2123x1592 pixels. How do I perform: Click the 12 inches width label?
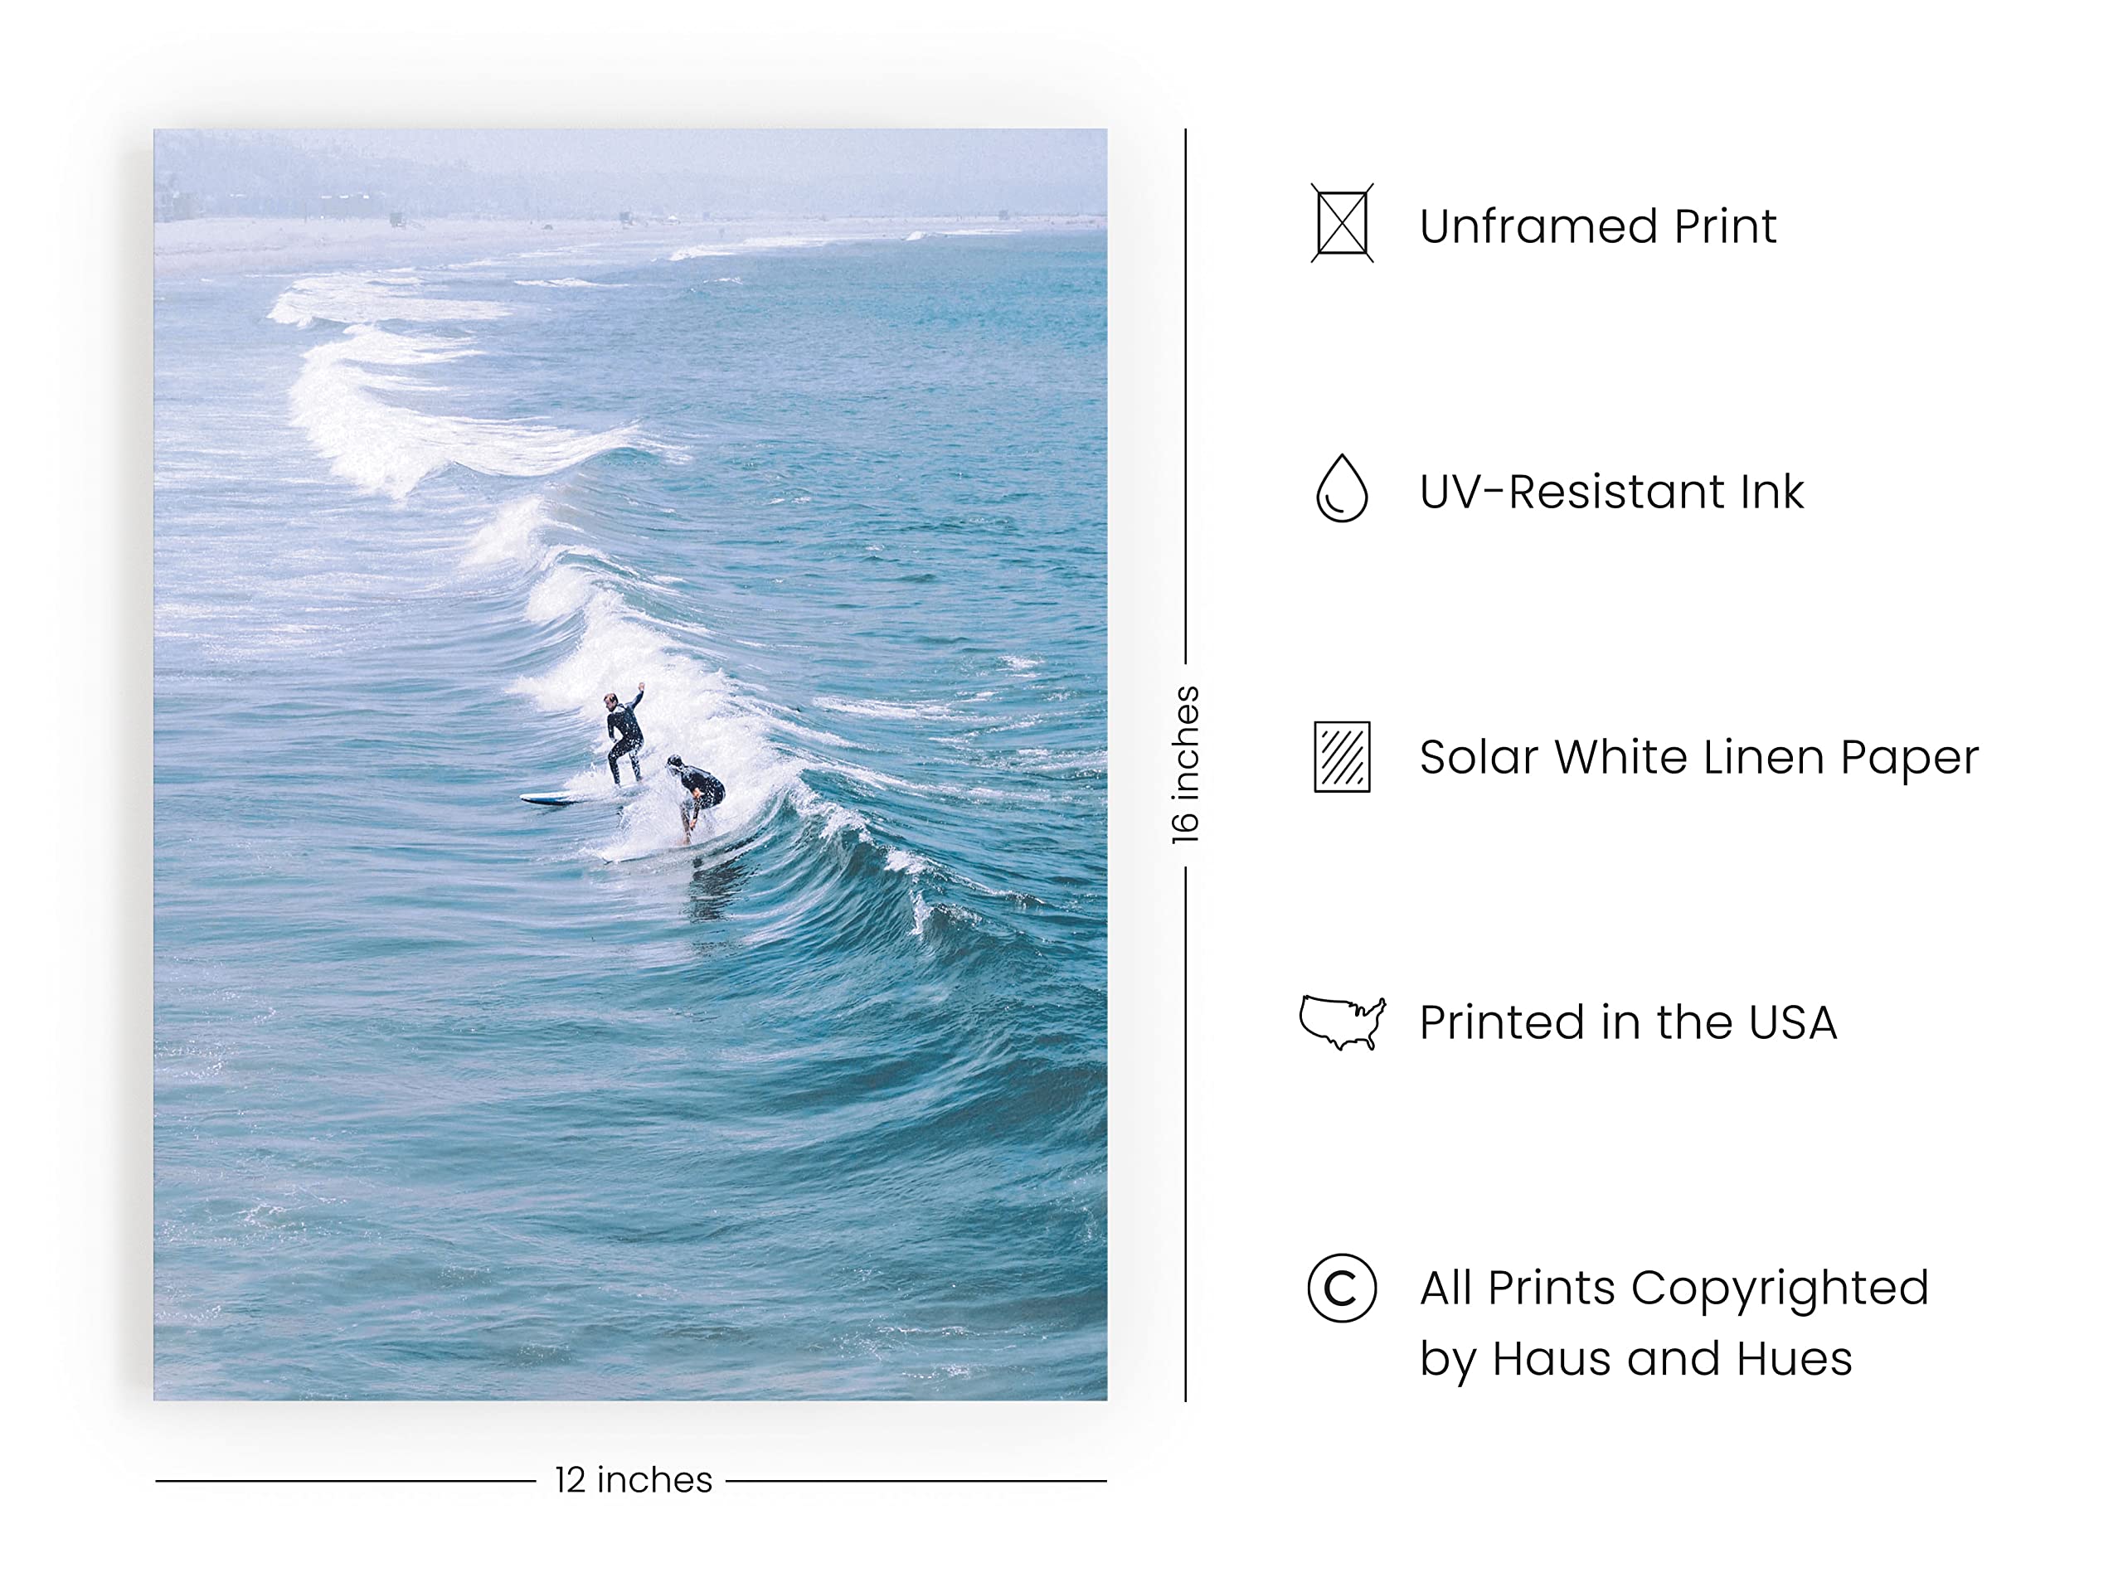634,1480
